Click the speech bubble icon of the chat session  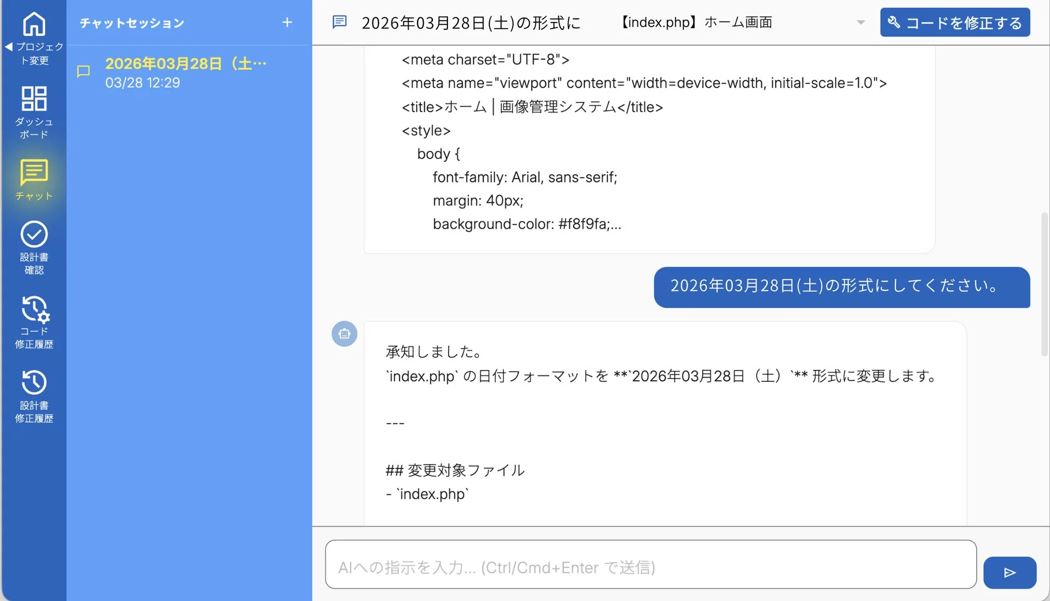click(x=83, y=71)
